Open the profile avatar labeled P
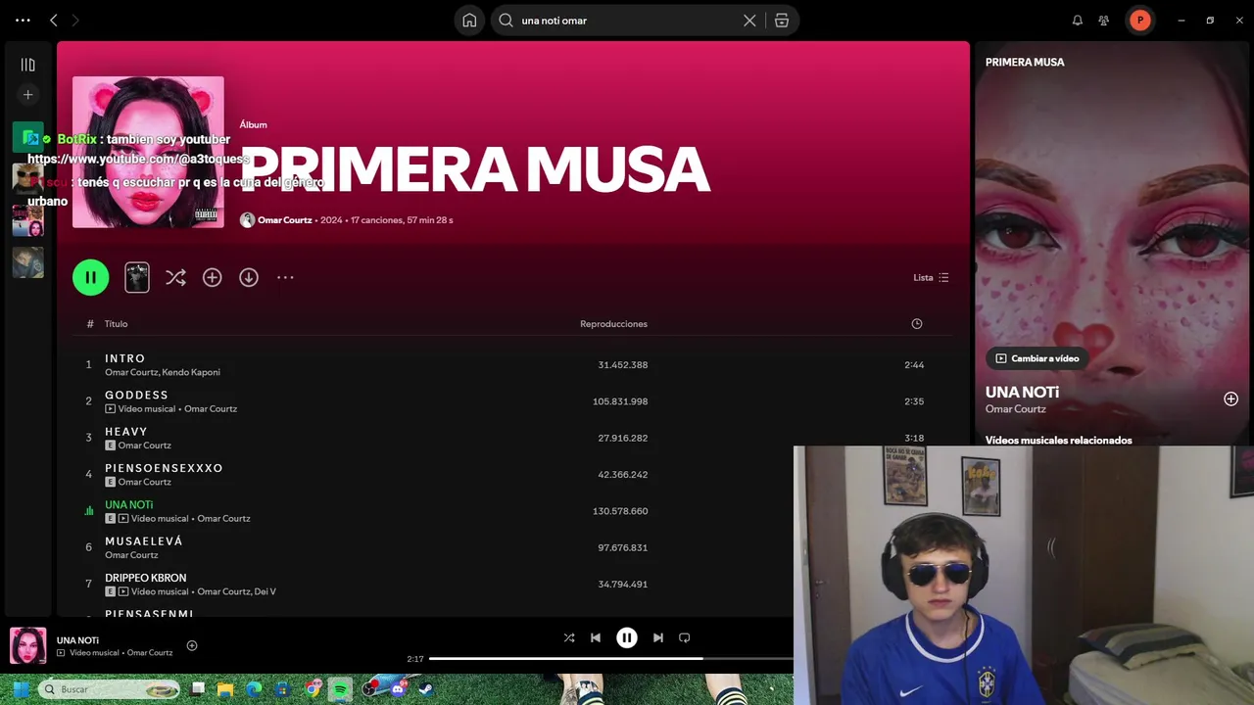This screenshot has height=705, width=1254. [1139, 21]
